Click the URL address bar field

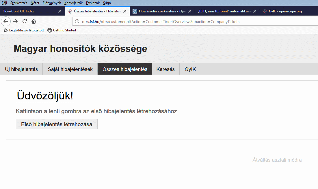pos(188,22)
